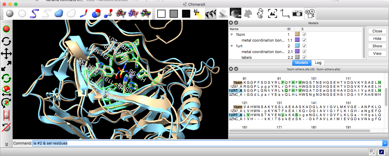Set background to black using black square

pyautogui.click(x=186, y=13)
